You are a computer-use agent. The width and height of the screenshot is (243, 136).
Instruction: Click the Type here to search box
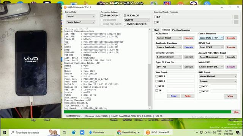(35, 133)
